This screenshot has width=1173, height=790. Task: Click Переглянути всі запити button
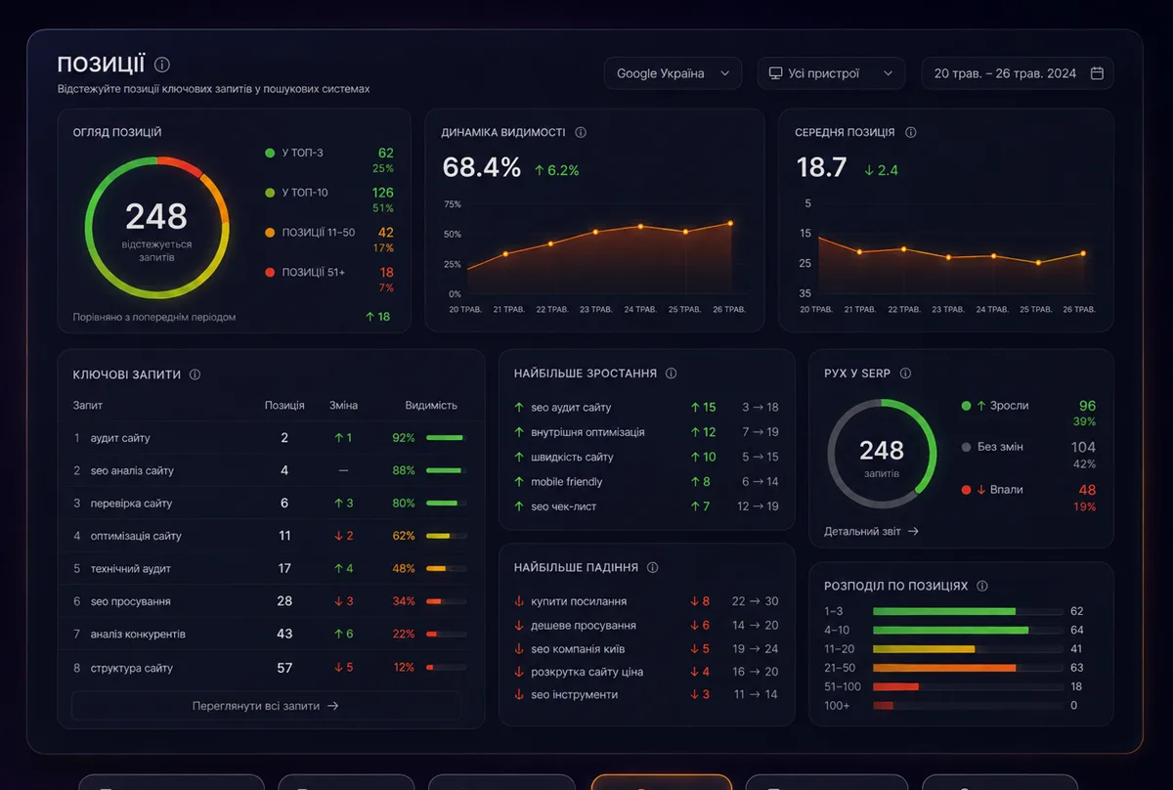tap(266, 705)
